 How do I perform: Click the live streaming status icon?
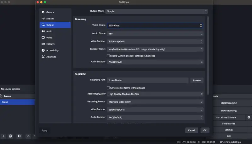(179, 142)
